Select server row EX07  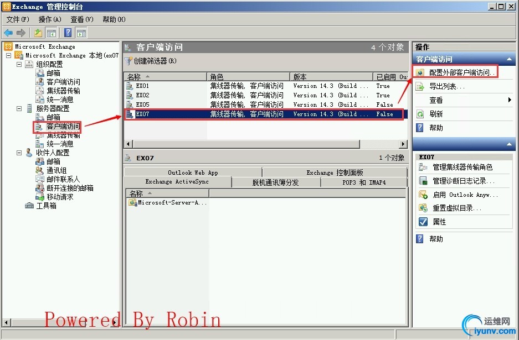265,114
